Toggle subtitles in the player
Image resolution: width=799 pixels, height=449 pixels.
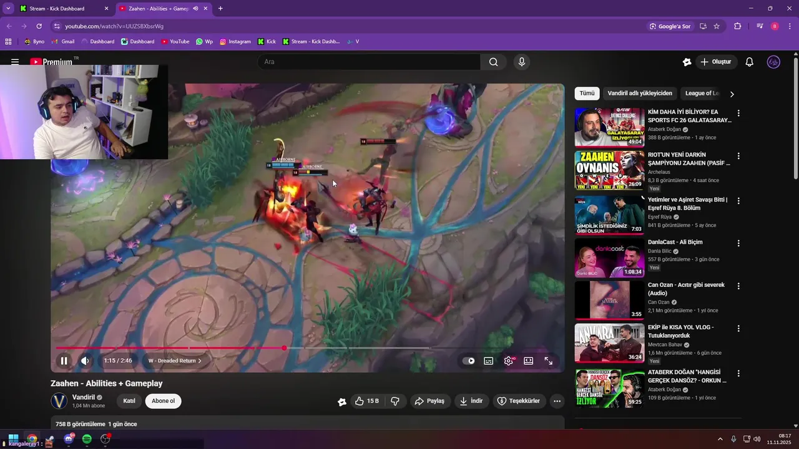point(489,360)
